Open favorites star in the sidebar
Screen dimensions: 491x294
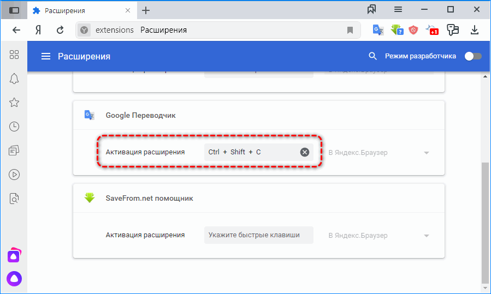coord(14,103)
